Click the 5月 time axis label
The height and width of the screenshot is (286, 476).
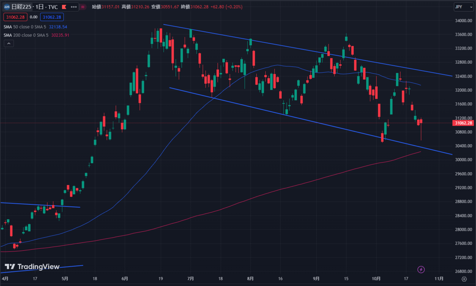tap(65, 279)
